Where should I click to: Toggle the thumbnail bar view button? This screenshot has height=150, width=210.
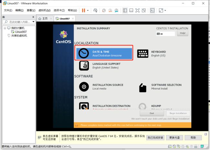tap(131, 10)
